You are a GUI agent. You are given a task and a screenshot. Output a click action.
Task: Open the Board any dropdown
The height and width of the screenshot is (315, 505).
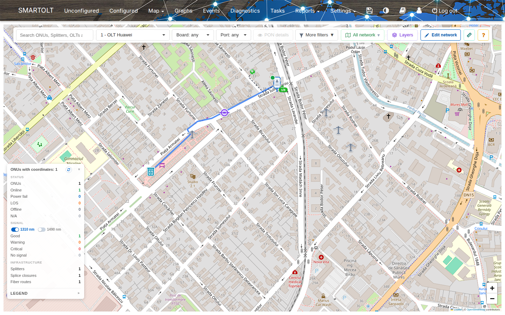pos(193,35)
